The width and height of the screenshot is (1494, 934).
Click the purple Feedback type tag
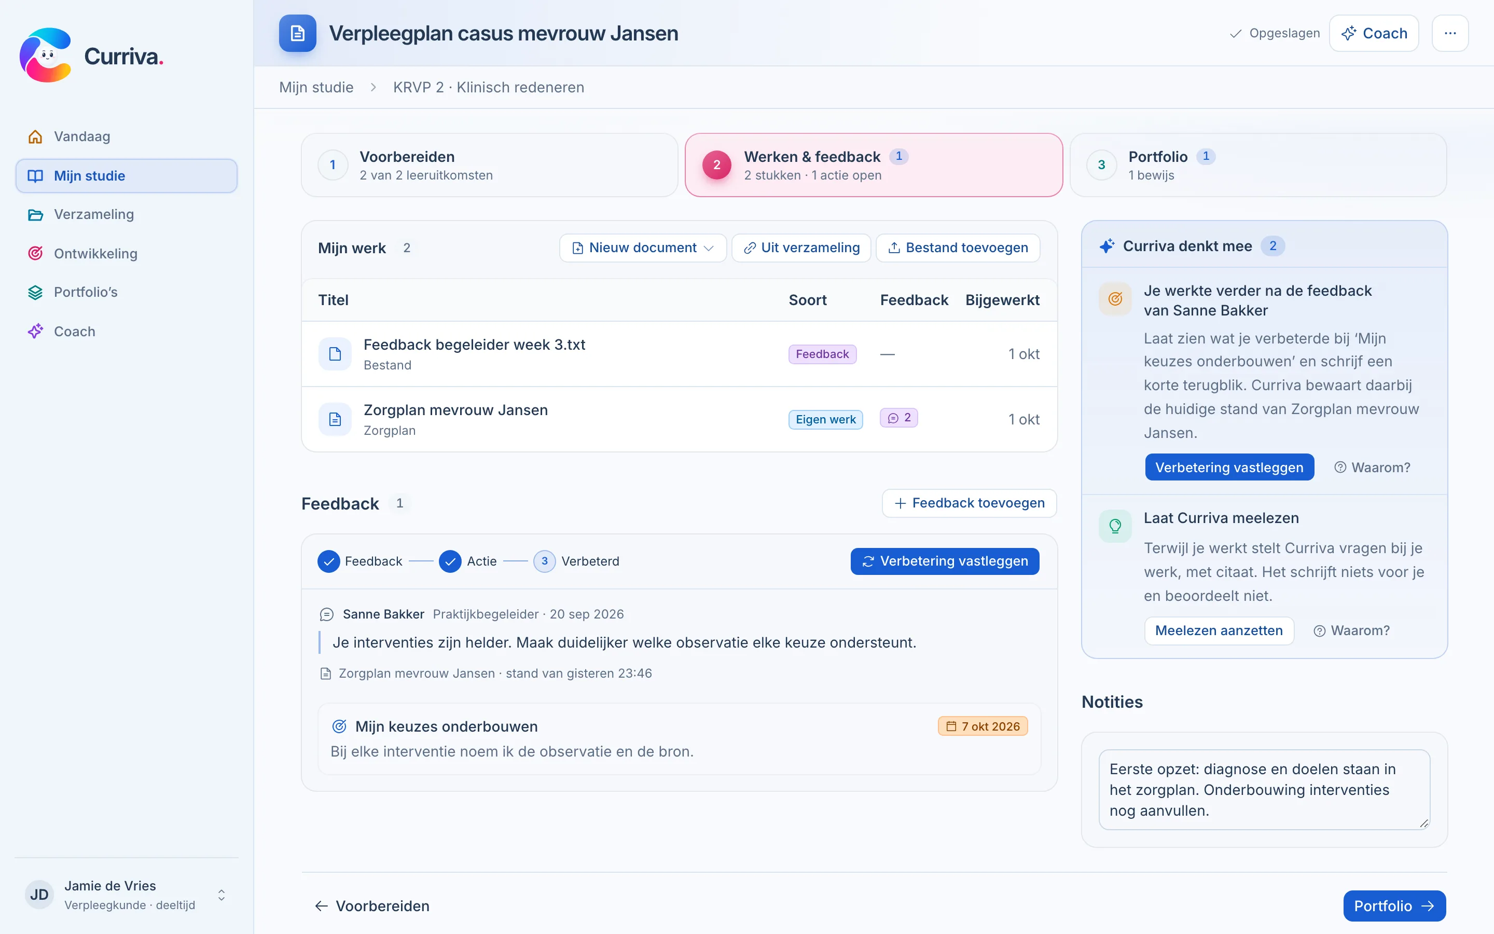(822, 354)
